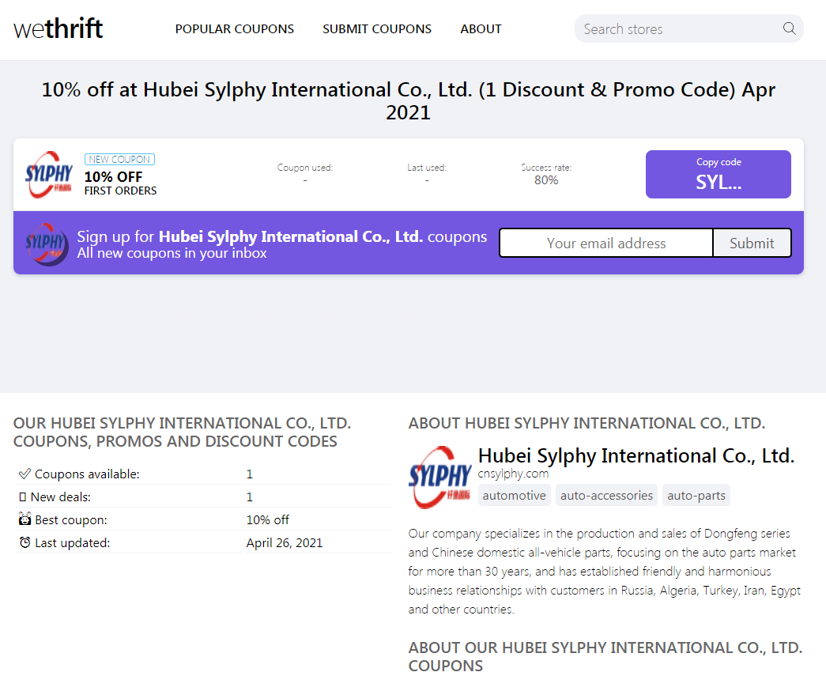Submit the email signup form

[752, 243]
